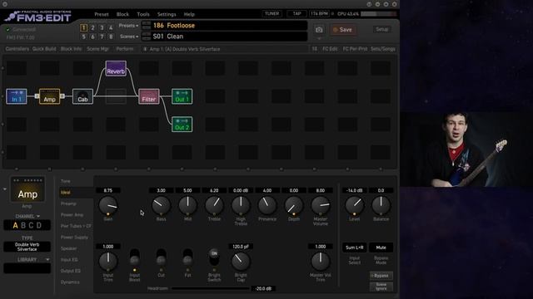
Task: Click the Master Volume knob
Action: (320, 205)
